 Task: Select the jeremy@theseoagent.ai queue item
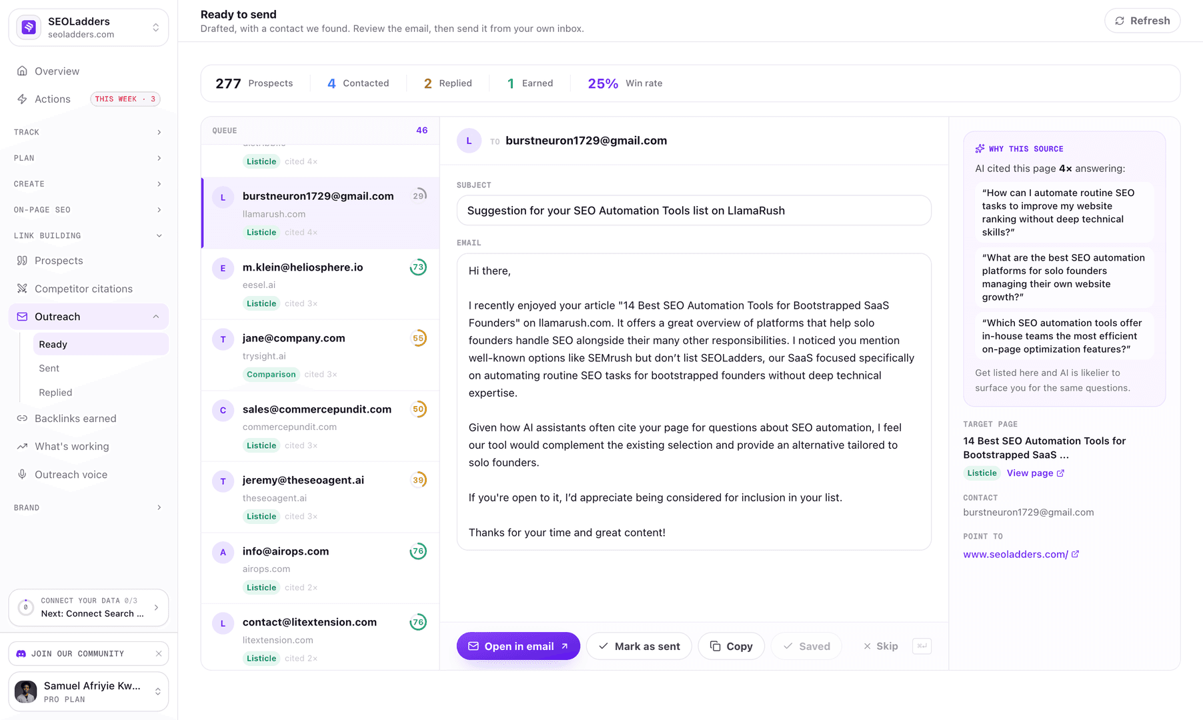pos(320,497)
